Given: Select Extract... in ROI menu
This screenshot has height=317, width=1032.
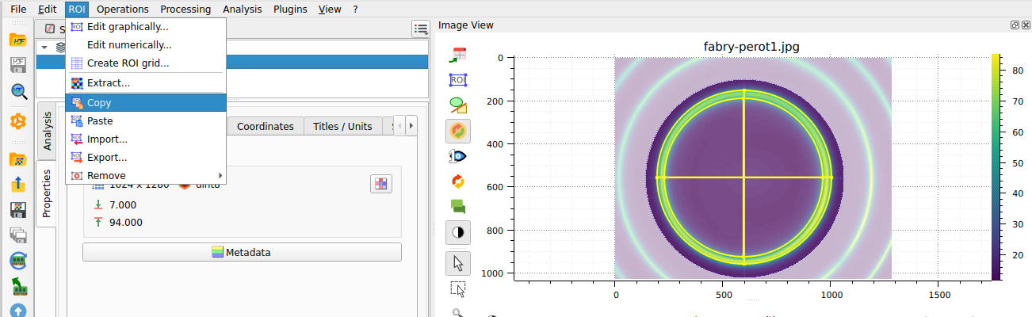Looking at the screenshot, I should [146, 83].
